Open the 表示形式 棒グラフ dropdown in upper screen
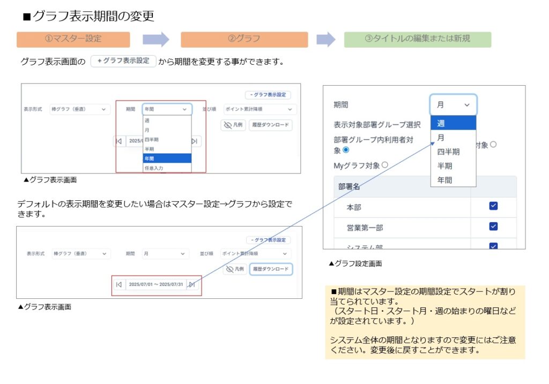549x384 pixels. 79,109
